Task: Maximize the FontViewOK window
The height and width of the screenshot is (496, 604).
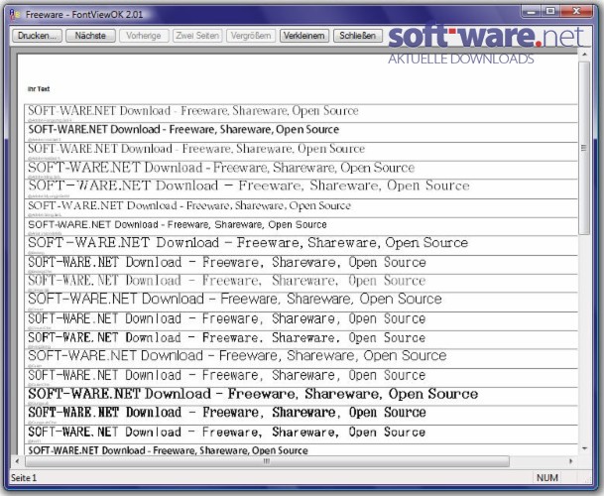Action: (x=550, y=12)
